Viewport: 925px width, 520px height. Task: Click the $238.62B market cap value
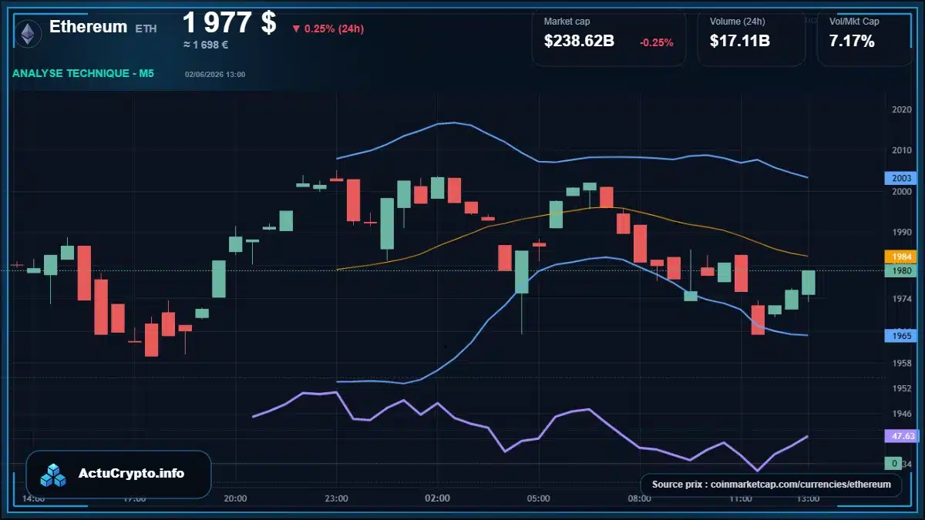pyautogui.click(x=579, y=42)
